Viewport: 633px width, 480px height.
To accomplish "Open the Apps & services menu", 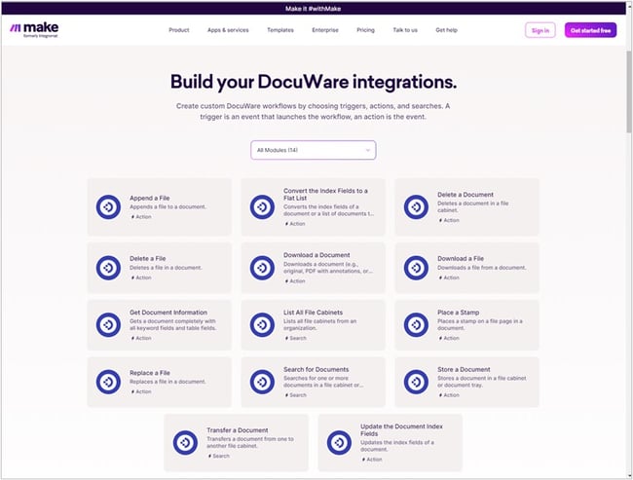I will 228,30.
